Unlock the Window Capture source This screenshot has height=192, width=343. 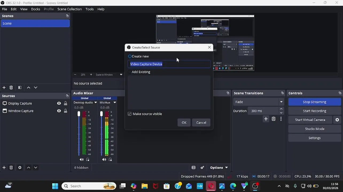tap(65, 111)
